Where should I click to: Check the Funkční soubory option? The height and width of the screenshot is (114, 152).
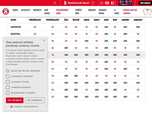tap(8, 87)
